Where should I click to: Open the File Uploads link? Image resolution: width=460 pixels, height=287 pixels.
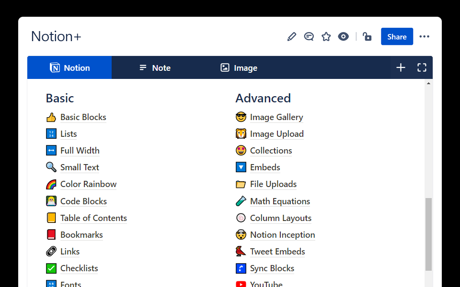[x=274, y=184]
